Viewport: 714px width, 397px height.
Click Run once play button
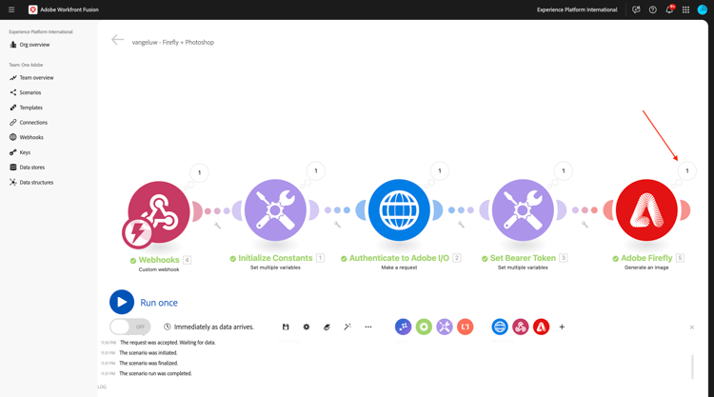(x=122, y=303)
